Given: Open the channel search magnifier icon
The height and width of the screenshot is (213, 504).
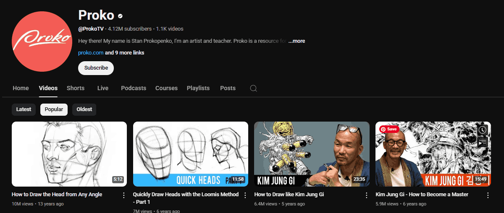Looking at the screenshot, I should (253, 88).
